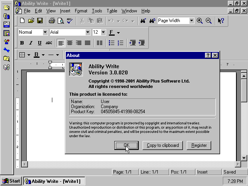Click the Save floppy disk icon
The width and height of the screenshot is (248, 186).
coord(40,21)
